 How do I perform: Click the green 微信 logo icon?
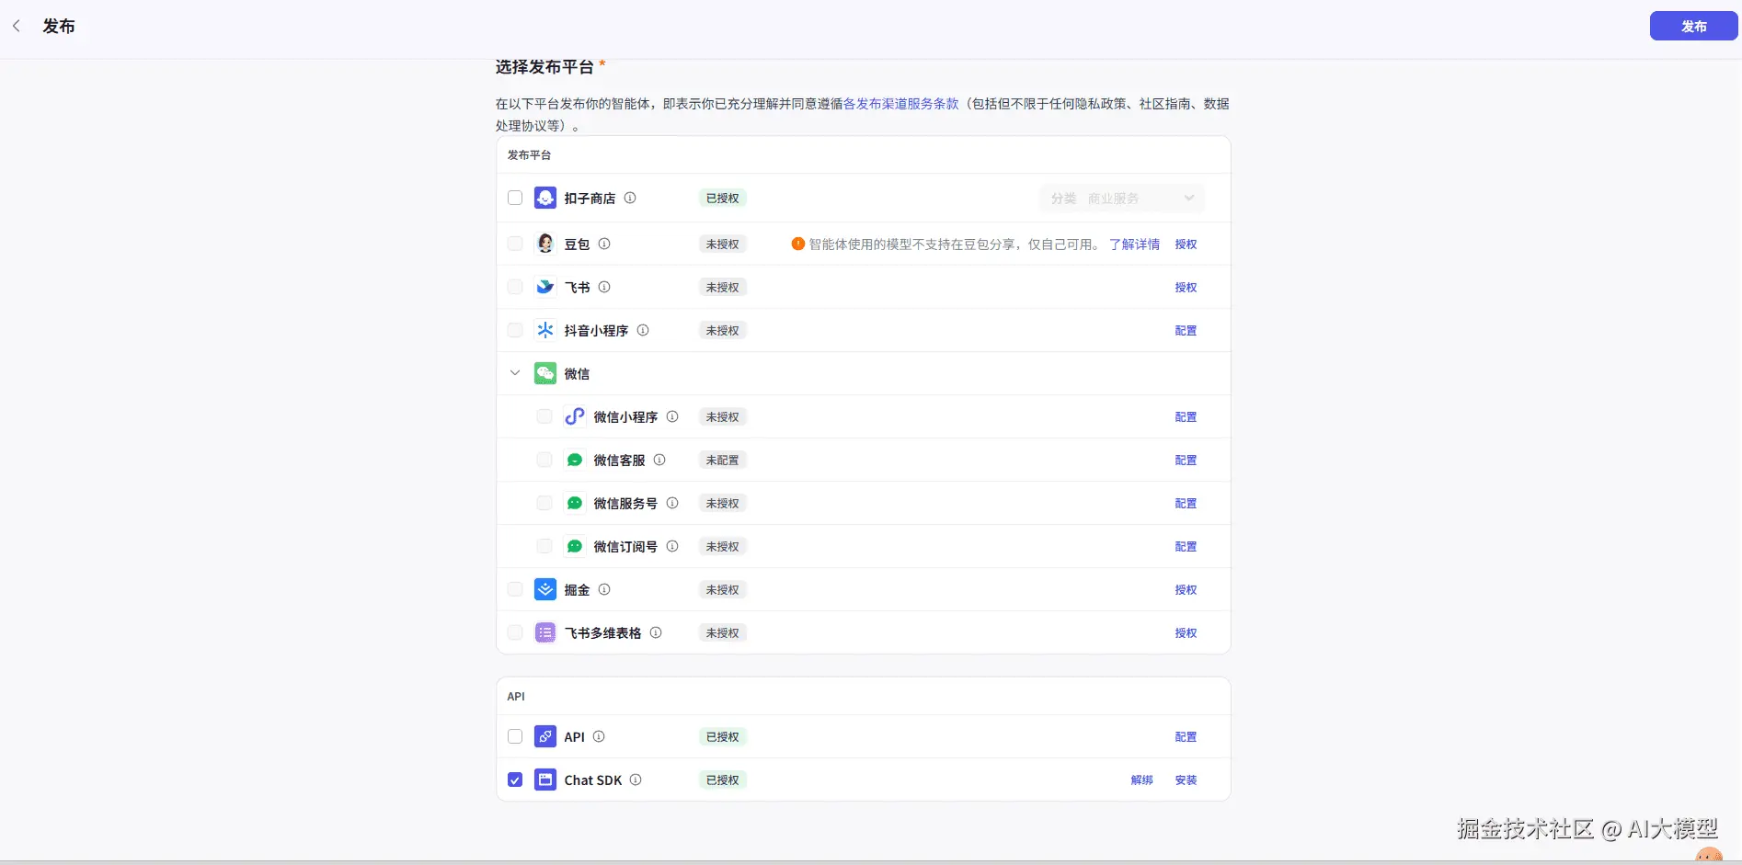[545, 373]
